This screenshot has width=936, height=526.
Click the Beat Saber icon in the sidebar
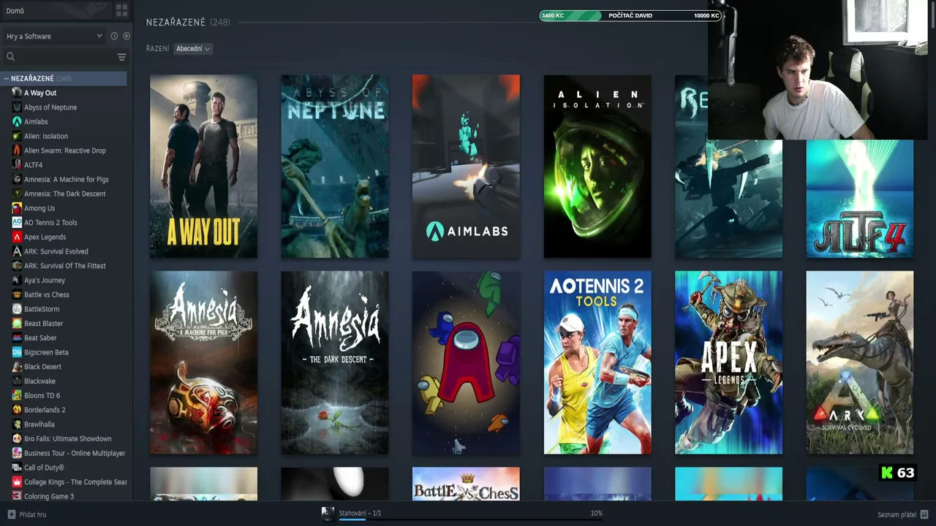17,338
